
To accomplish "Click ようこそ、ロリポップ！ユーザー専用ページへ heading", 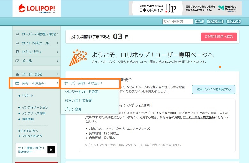I will pyautogui.click(x=153, y=55).
